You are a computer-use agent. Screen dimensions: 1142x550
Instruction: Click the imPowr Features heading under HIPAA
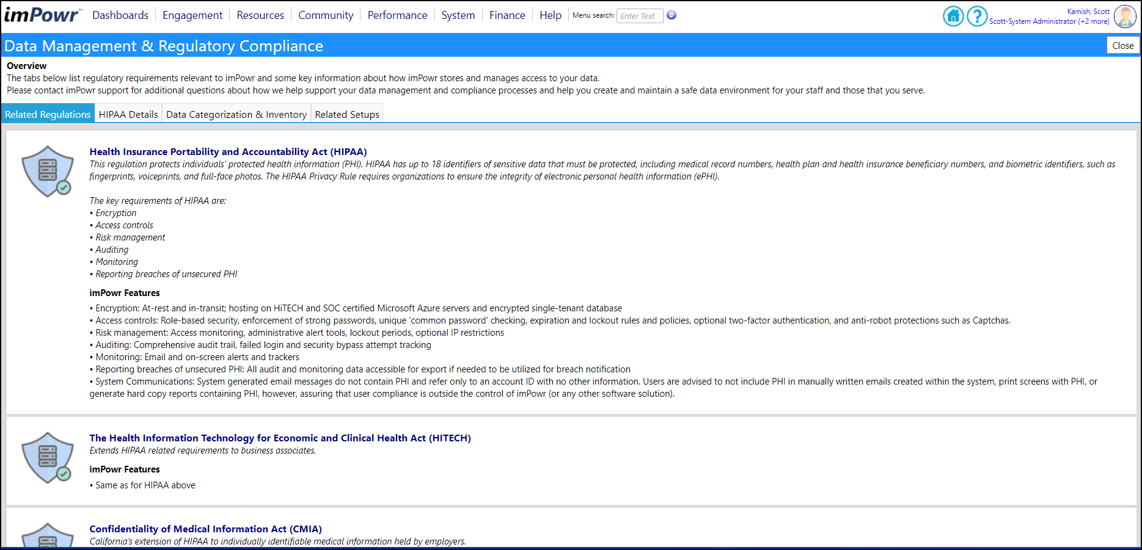coord(125,293)
